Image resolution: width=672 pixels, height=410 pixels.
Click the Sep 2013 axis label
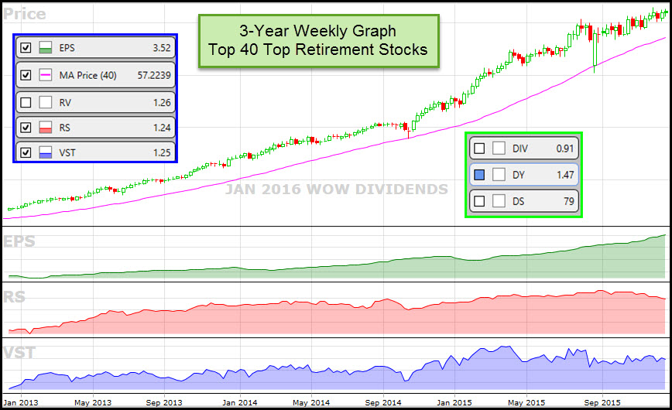[163, 403]
